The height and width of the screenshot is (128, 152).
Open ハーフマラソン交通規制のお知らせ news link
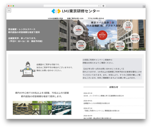tap(104, 96)
